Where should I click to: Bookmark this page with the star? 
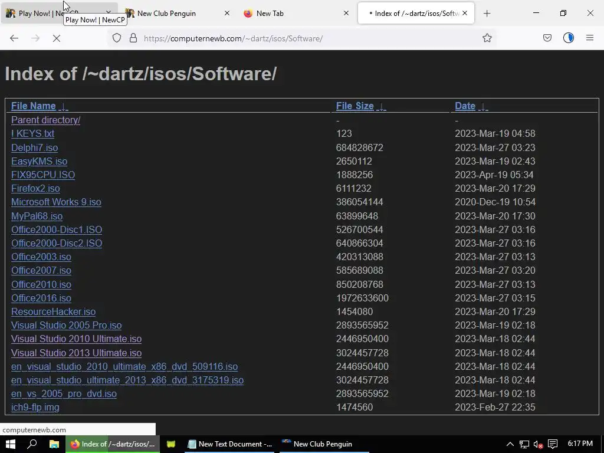click(487, 38)
